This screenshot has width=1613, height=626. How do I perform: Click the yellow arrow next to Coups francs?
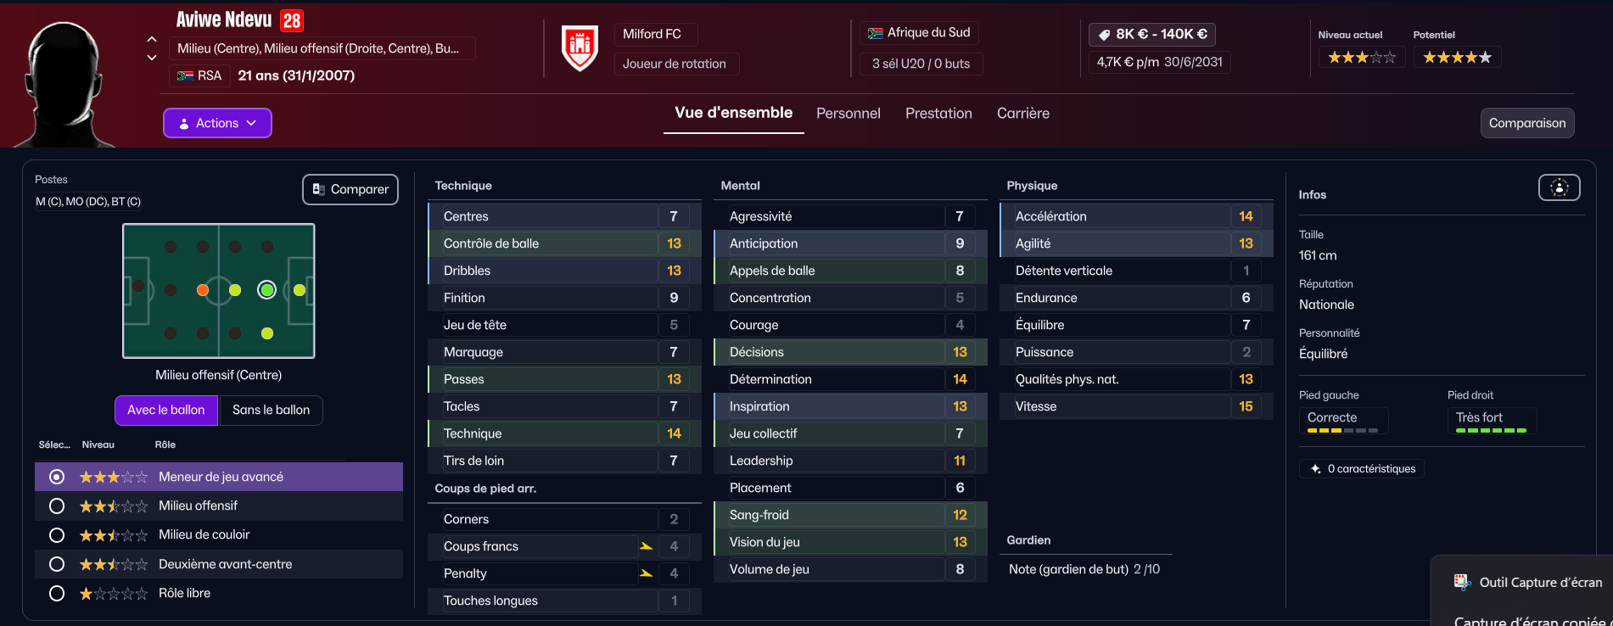point(647,546)
